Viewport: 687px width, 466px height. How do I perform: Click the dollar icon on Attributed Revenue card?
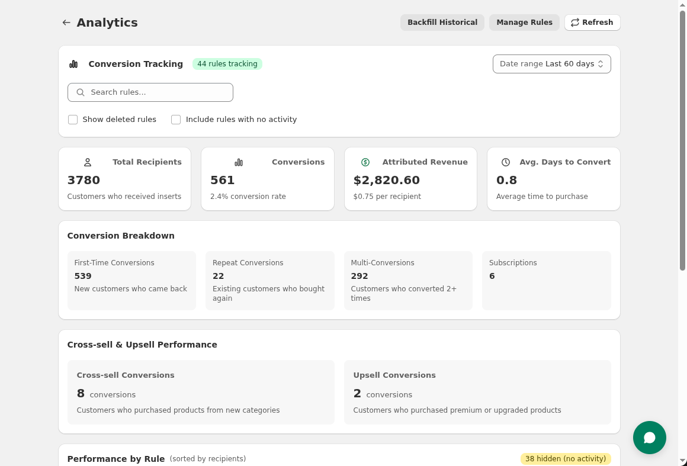(x=365, y=161)
